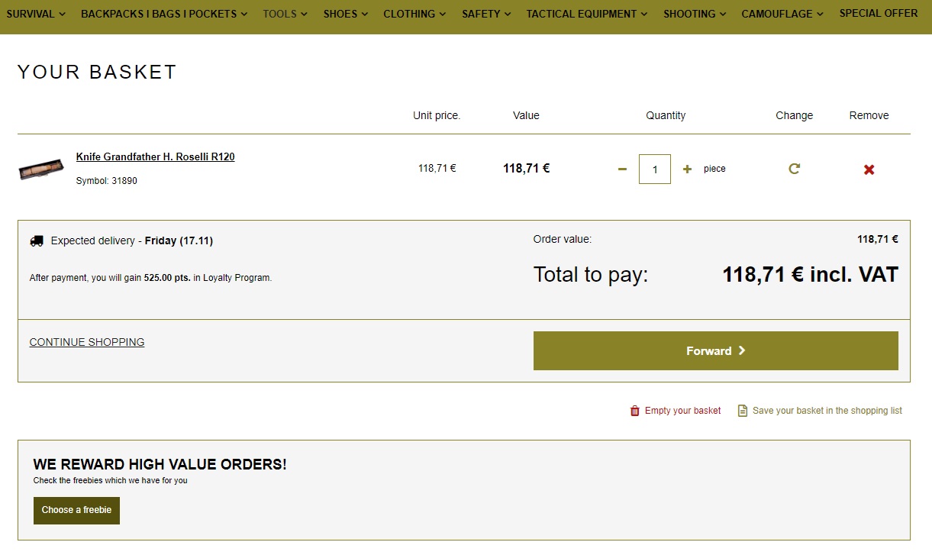932x555 pixels.
Task: Click the Friday (17.11) delivery date
Action: 179,240
